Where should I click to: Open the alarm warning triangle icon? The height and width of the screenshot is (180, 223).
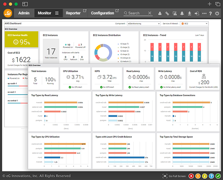point(175,13)
